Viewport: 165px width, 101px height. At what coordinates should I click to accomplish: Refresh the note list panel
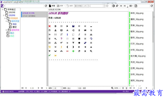46,6
